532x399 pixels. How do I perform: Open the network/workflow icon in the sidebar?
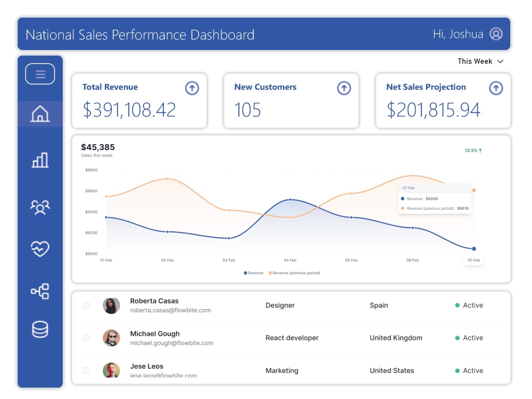point(40,291)
